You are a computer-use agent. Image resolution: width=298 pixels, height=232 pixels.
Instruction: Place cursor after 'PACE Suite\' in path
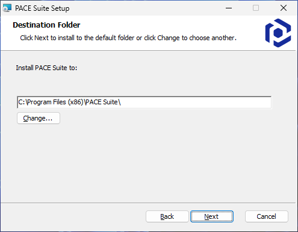(121, 103)
